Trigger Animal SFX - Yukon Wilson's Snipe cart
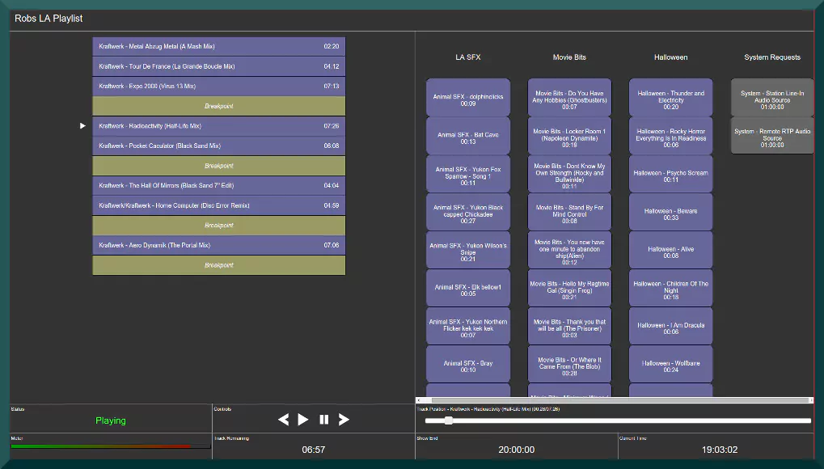Screen dimensions: 824x469 pos(467,250)
